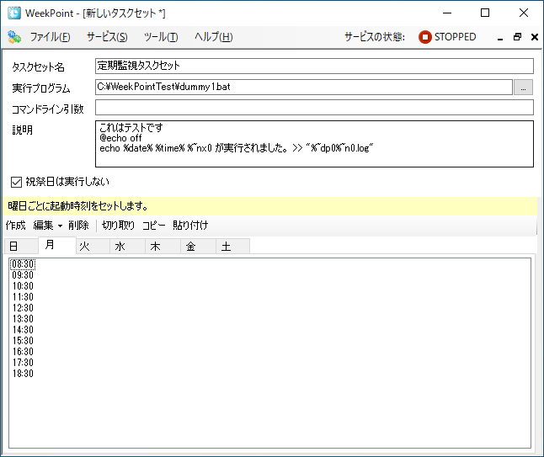Click the コピー toolbar button
Viewport: 544px width, 457px height.
click(x=154, y=226)
